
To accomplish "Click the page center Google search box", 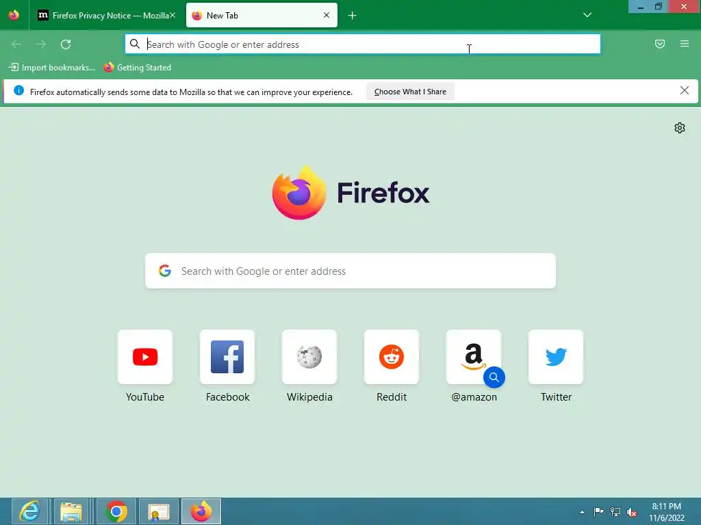I will pyautogui.click(x=350, y=271).
